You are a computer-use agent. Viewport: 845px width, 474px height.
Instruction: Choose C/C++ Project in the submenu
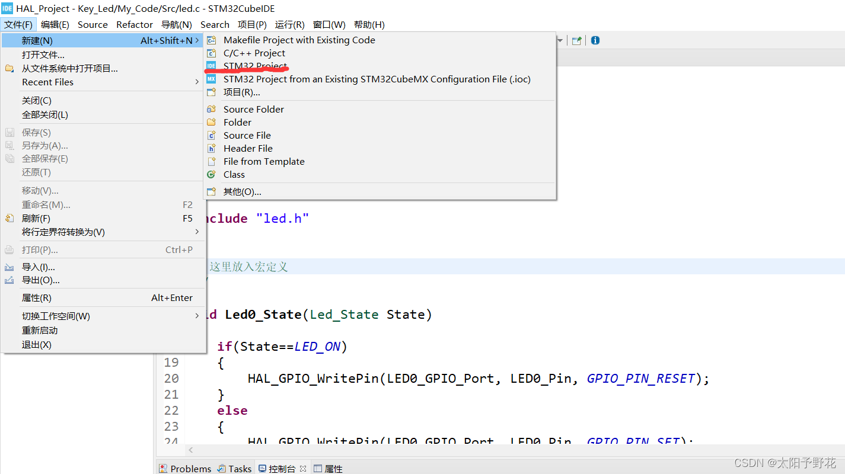pos(380,53)
